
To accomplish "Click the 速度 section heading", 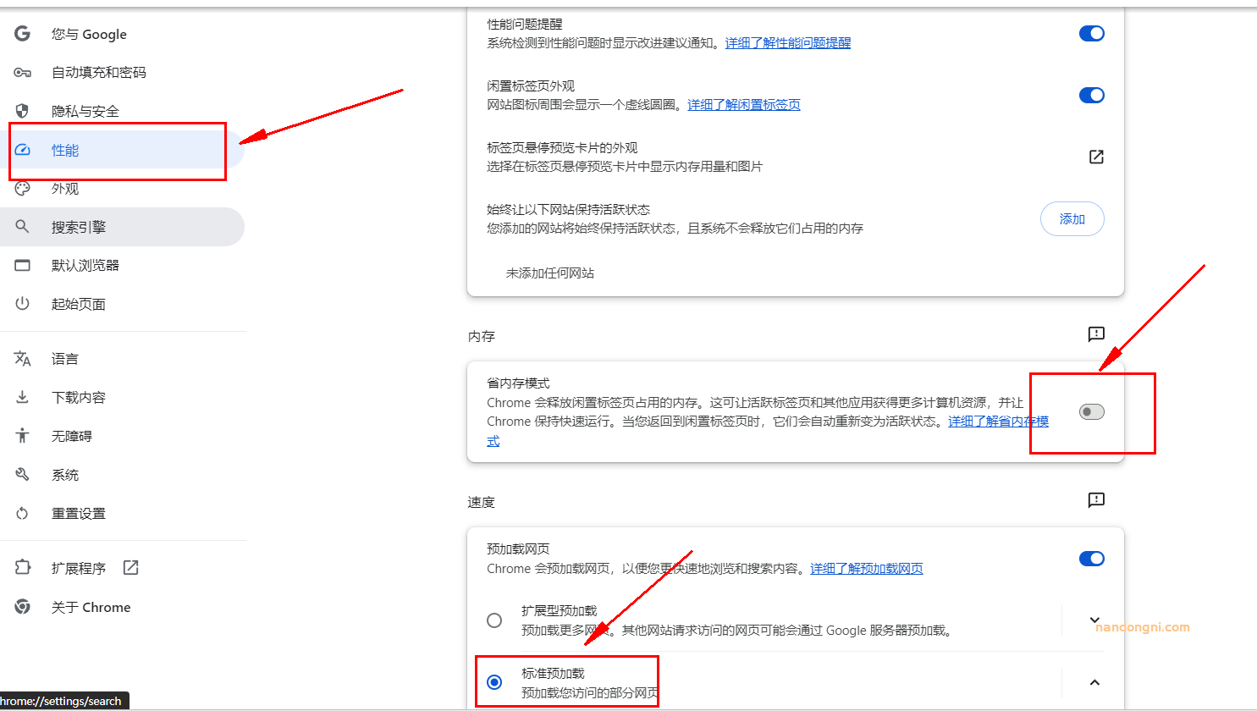I will 482,503.
